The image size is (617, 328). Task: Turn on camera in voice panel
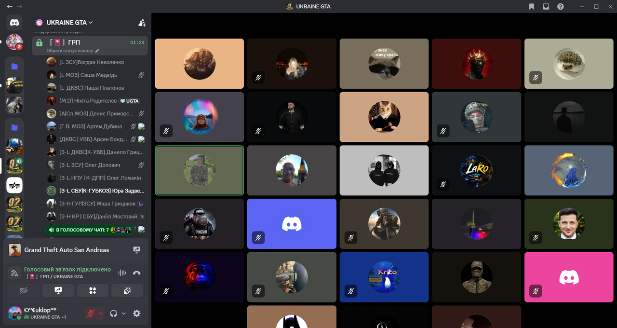coord(23,290)
